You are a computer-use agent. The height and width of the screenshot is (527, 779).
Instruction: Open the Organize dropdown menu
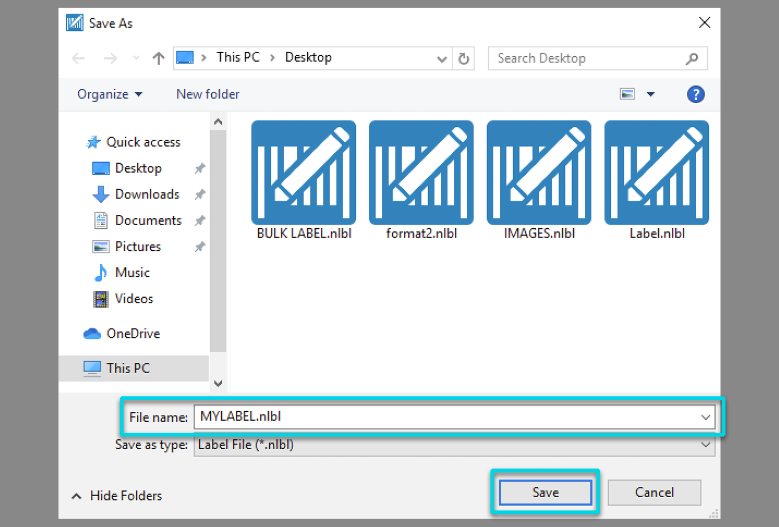110,94
